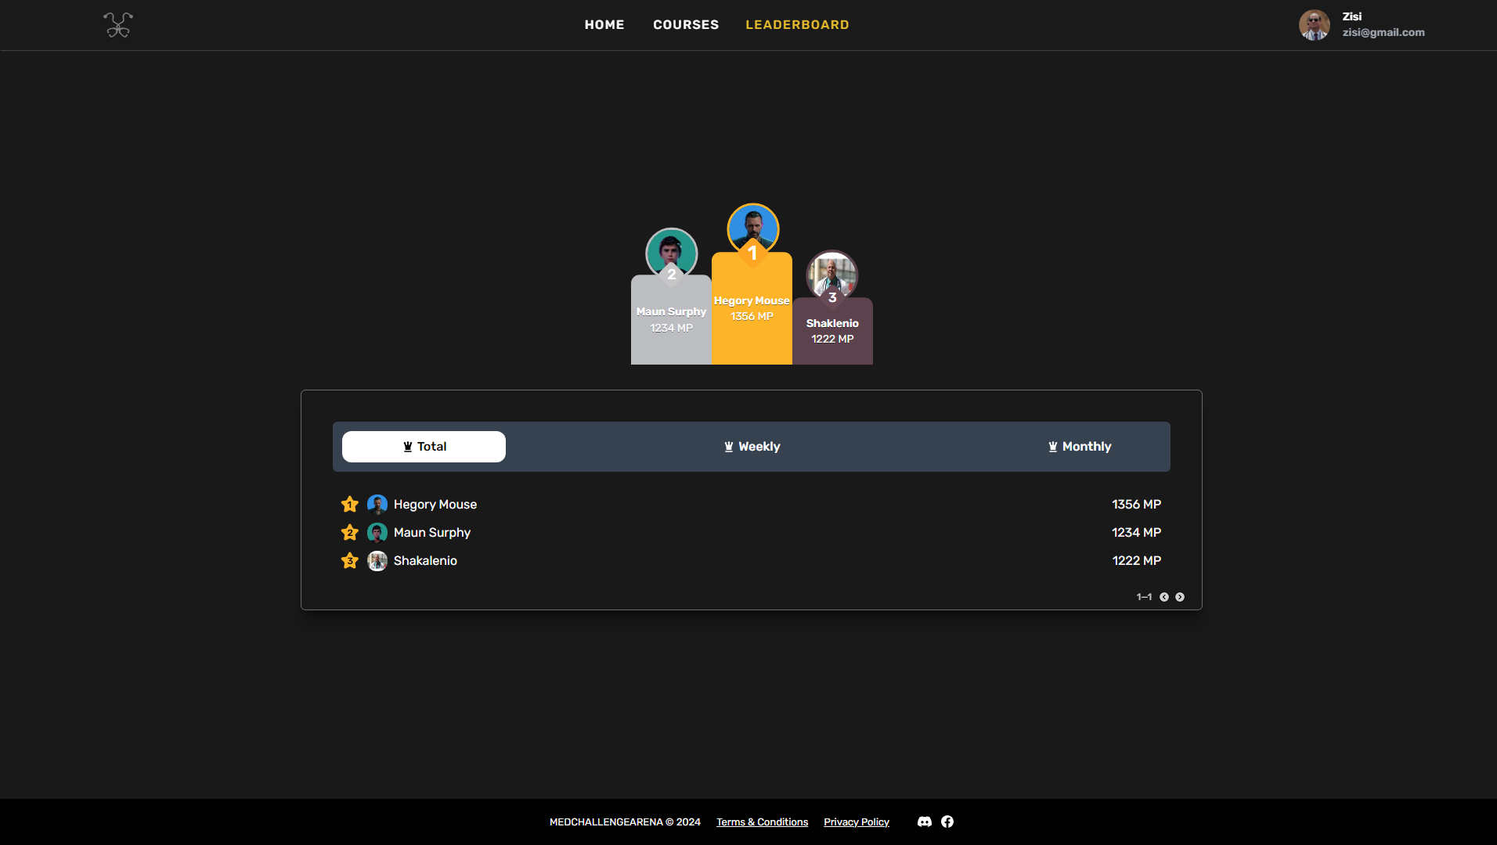Click the third place star badge
The width and height of the screenshot is (1497, 845).
(x=350, y=561)
